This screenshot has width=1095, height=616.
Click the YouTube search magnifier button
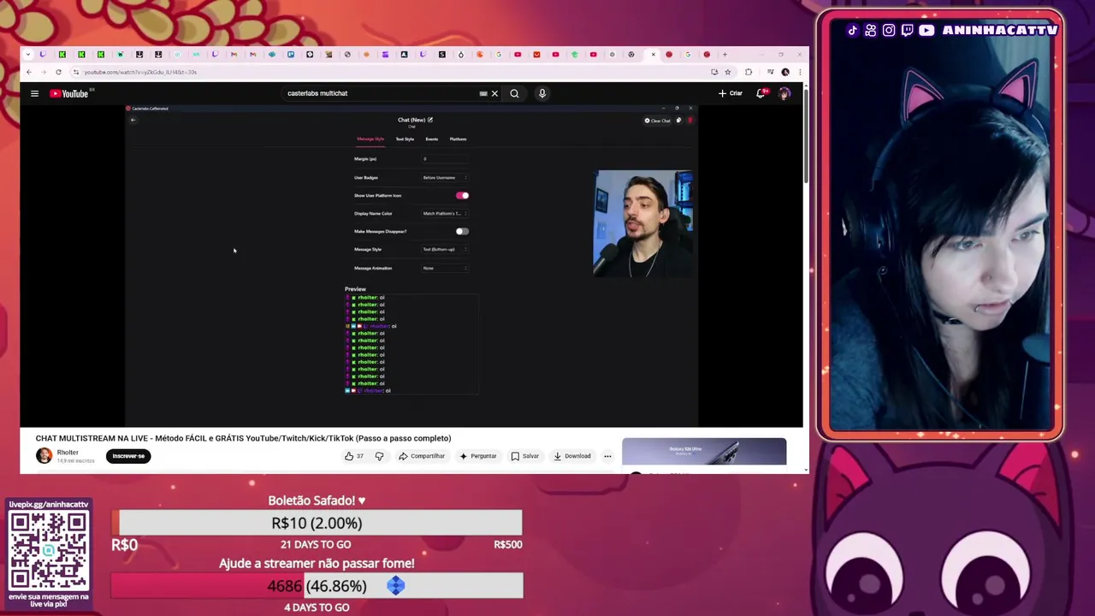tap(514, 93)
